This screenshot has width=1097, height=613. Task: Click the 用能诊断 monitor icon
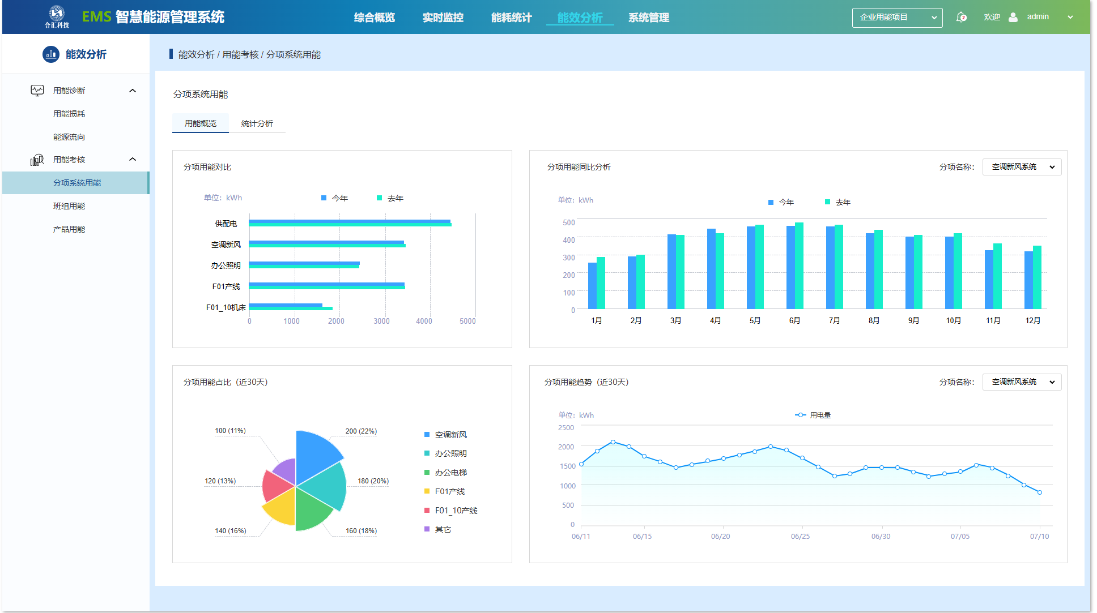click(x=37, y=91)
